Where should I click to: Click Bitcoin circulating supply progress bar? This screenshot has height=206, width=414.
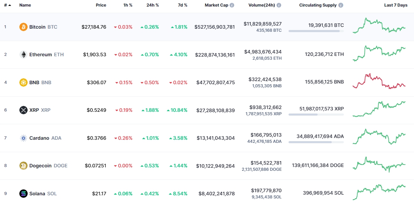[316, 31]
